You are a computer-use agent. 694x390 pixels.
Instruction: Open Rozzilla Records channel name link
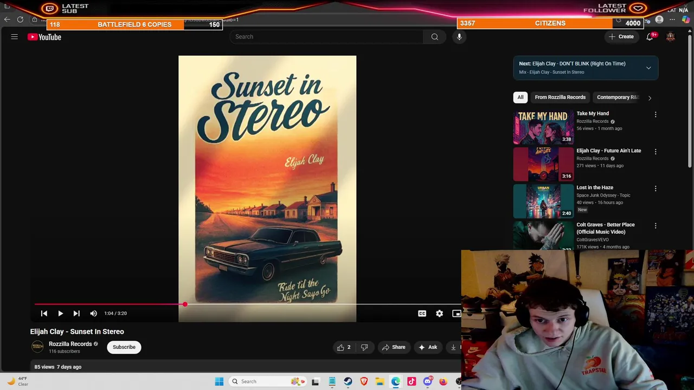(70, 344)
